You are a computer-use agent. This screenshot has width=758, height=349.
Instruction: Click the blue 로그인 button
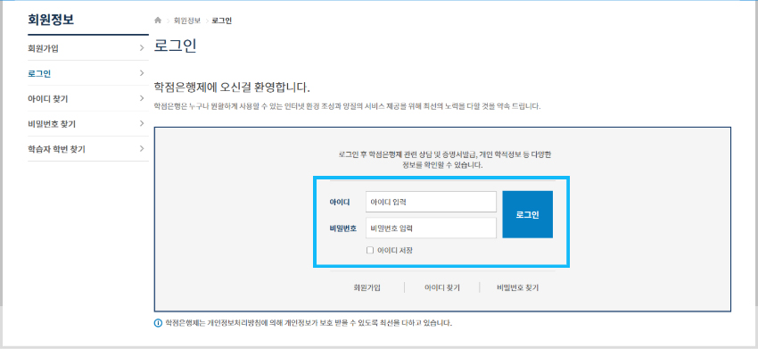coord(527,214)
